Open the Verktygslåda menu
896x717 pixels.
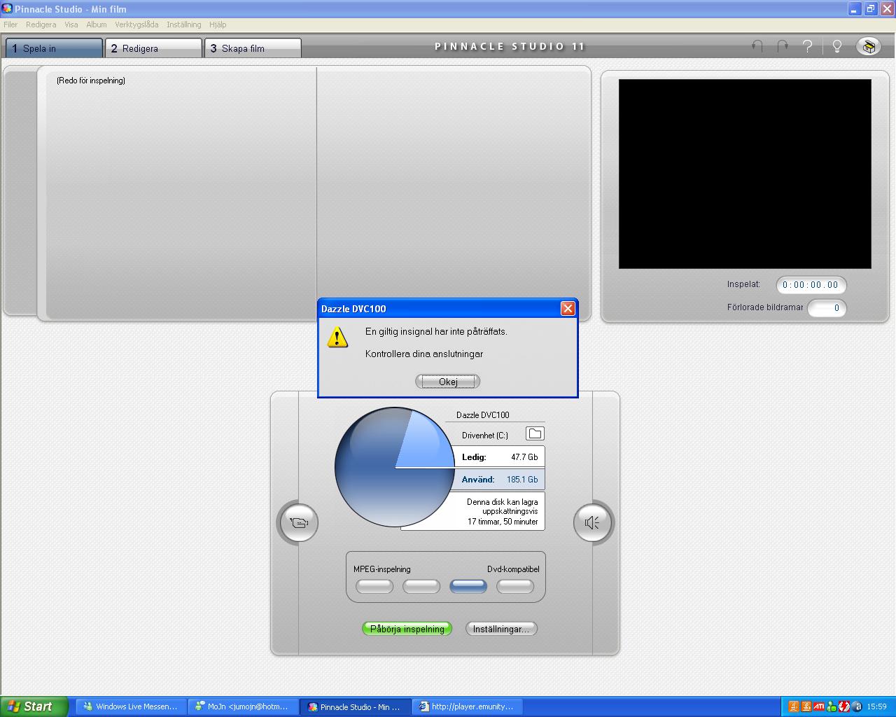136,25
